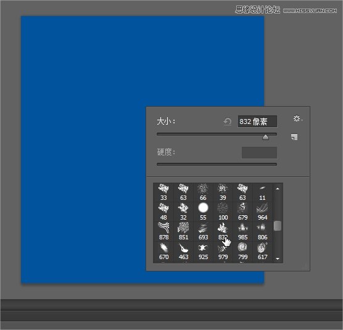
Task: Click the 832 brush under the cursor
Action: point(223,231)
